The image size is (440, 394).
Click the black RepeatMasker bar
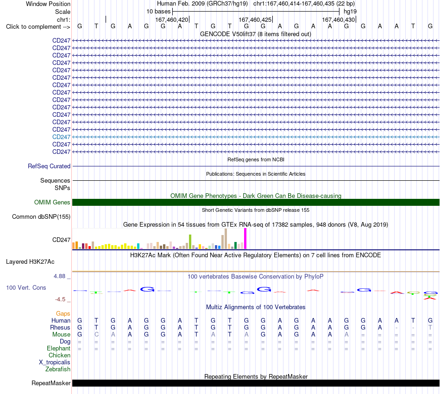point(256,383)
